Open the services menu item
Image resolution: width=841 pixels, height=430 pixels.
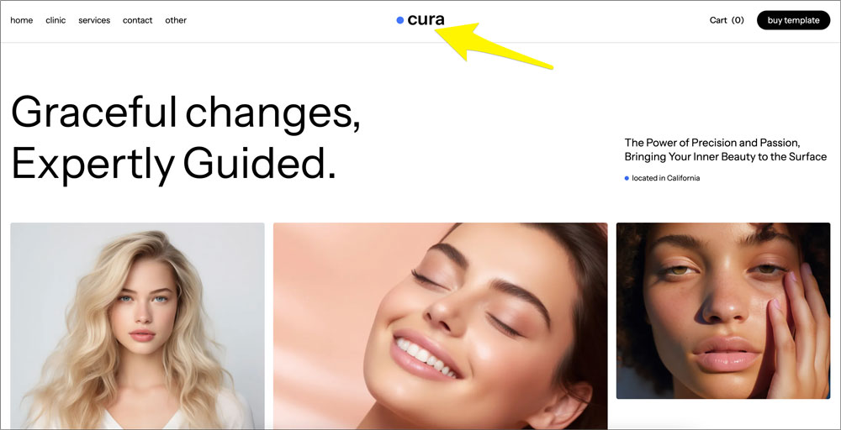94,20
